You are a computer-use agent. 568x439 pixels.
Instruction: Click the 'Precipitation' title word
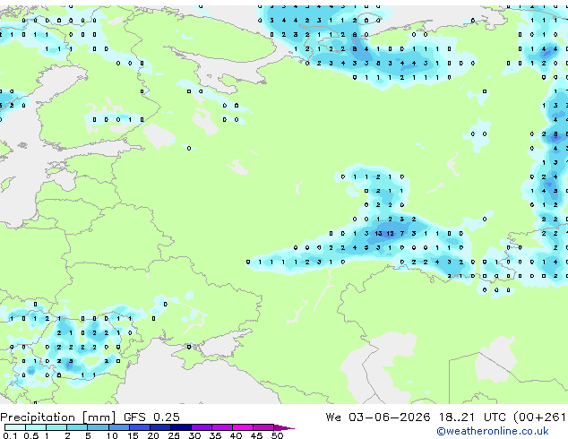38,417
